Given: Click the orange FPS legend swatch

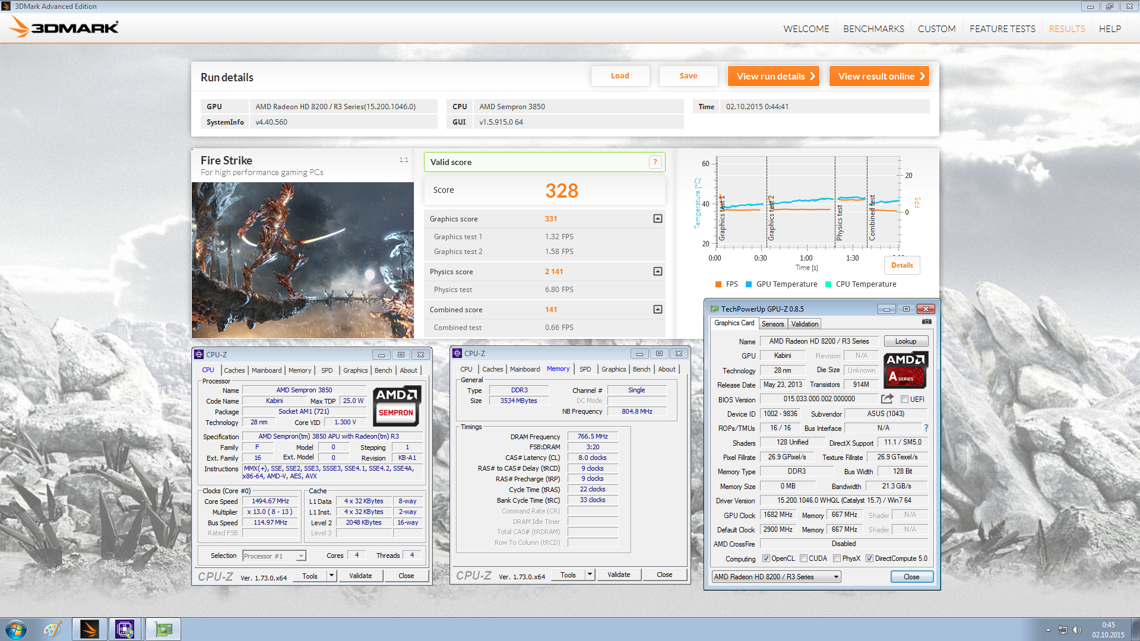Looking at the screenshot, I should coord(718,284).
